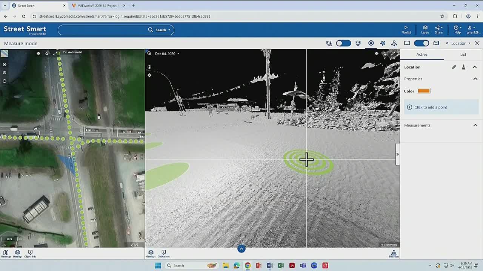
Task: Collapse the Properties section
Action: [475, 79]
